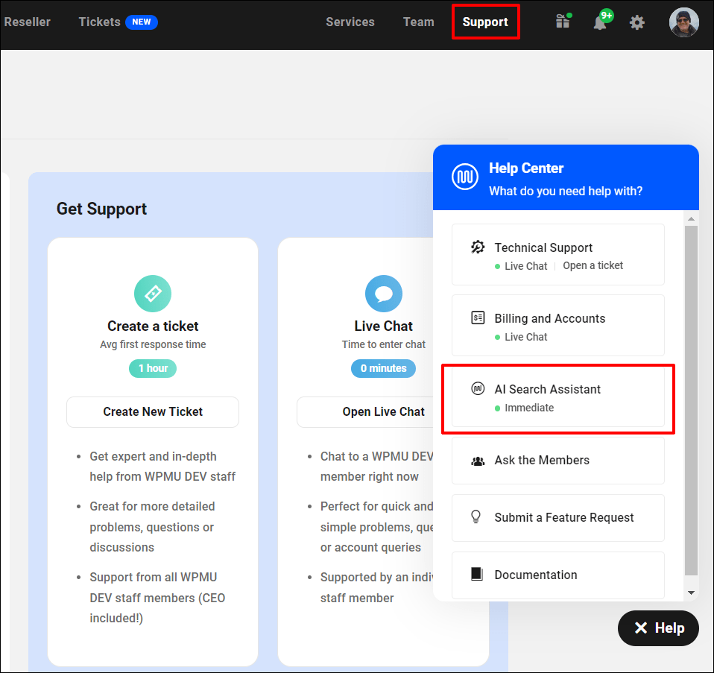Click 'Supported by an individual staff member' bullet
714x673 pixels.
[377, 587]
